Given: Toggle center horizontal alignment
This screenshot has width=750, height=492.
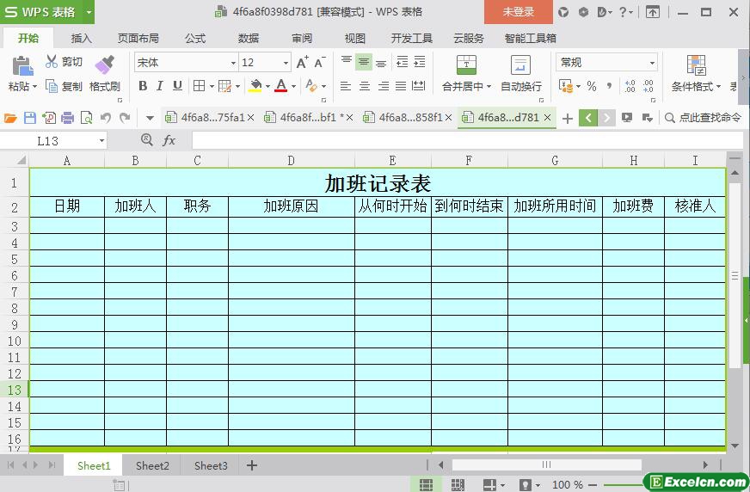Looking at the screenshot, I should [365, 86].
